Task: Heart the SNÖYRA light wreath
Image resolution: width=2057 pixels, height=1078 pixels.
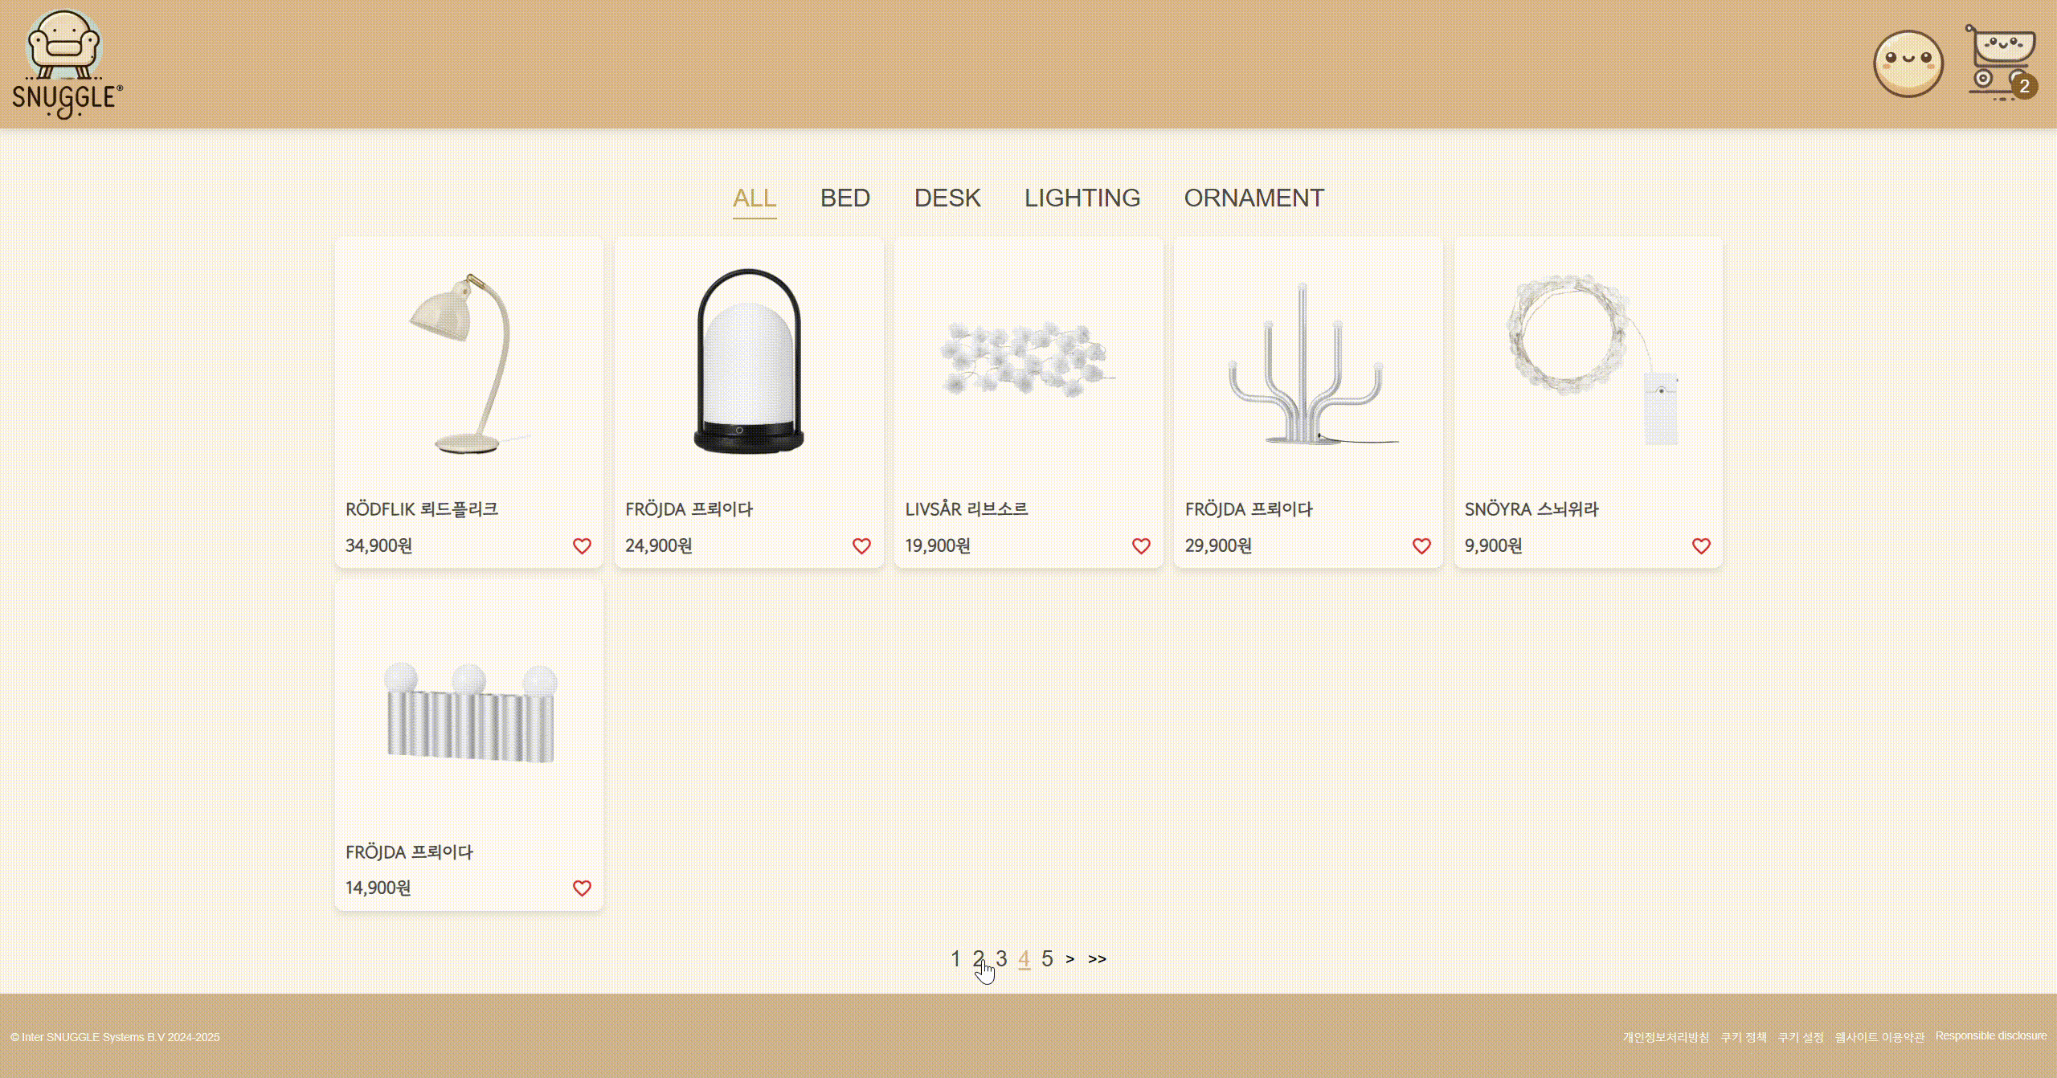Action: [x=1701, y=546]
